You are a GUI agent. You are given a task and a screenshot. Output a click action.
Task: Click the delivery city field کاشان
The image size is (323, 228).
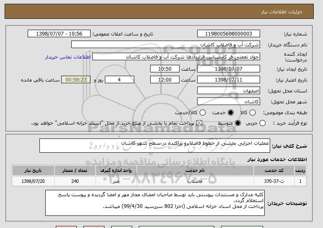click(x=229, y=102)
